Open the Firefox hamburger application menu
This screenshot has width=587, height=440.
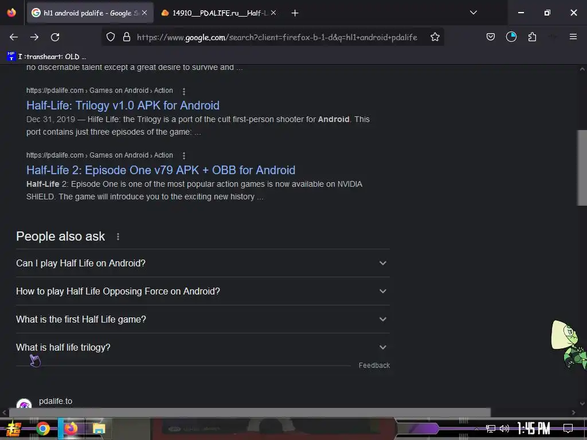[573, 37]
